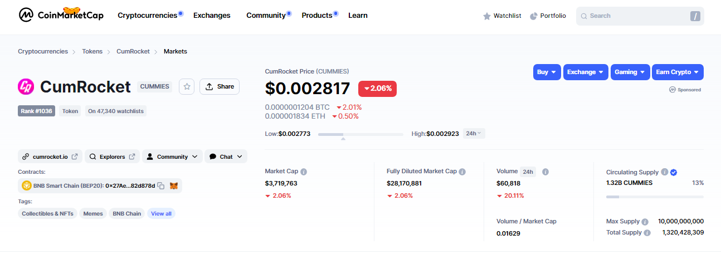Click the Market Cap info icon
This screenshot has width=721, height=254.
304,172
